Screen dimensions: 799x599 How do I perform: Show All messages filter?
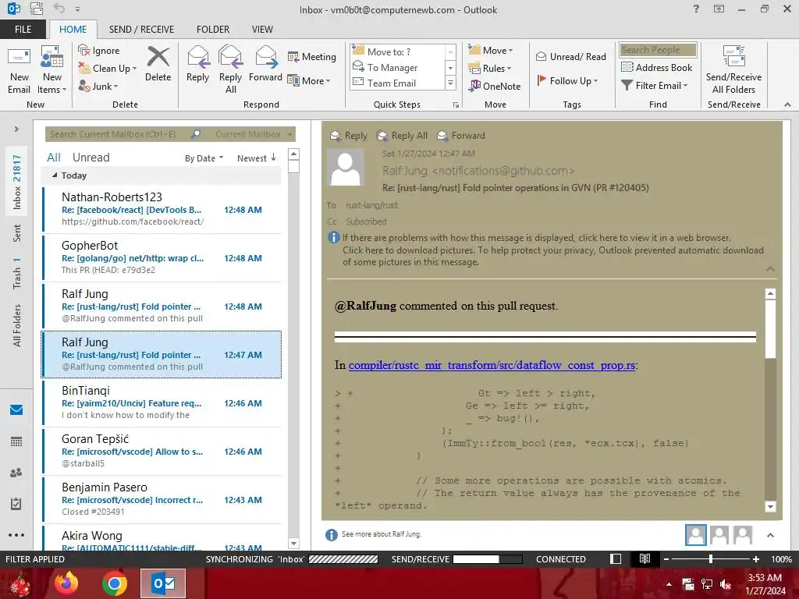(x=54, y=158)
